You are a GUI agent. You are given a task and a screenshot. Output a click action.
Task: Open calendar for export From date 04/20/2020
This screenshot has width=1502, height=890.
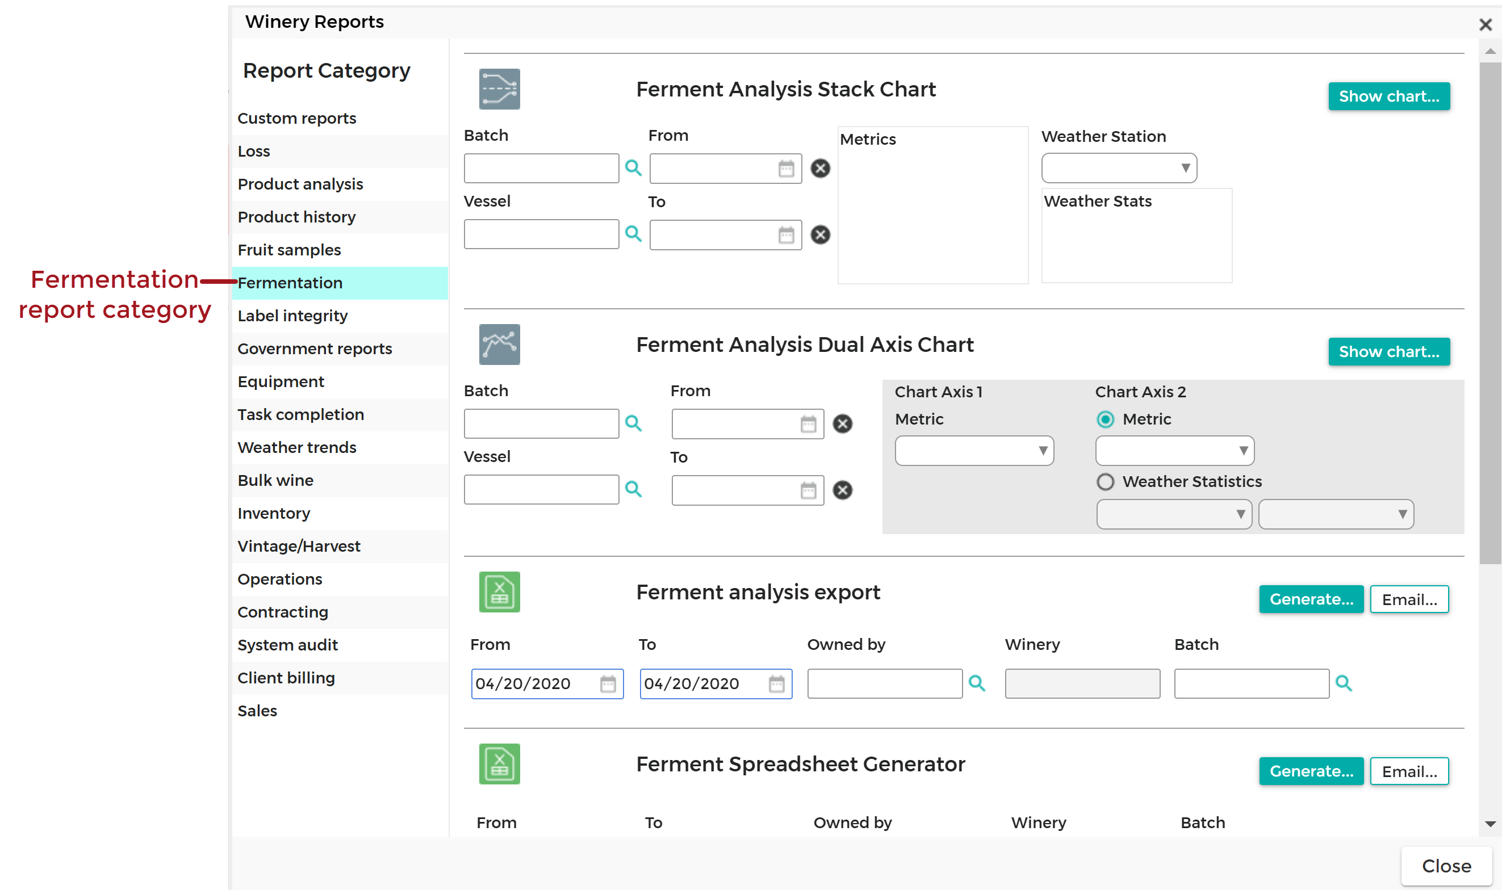click(608, 684)
